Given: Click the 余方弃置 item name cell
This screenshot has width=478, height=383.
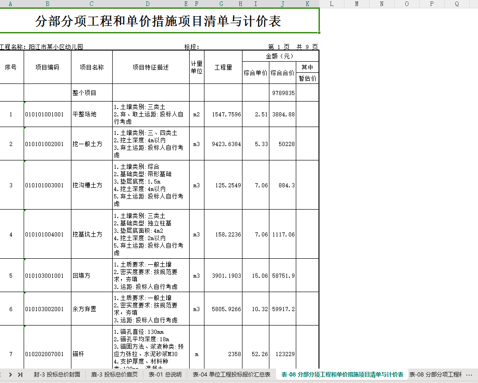Looking at the screenshot, I should pos(92,309).
